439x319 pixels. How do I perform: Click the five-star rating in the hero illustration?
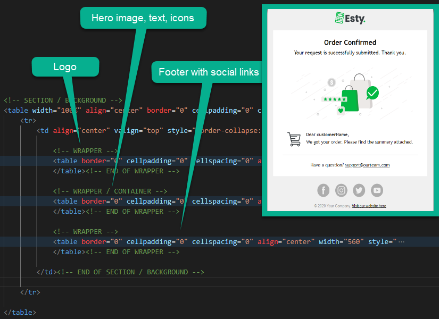tap(334, 99)
